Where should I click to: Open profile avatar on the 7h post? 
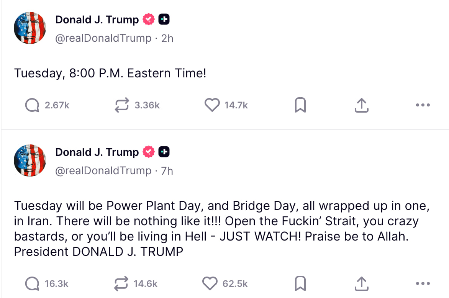click(30, 160)
